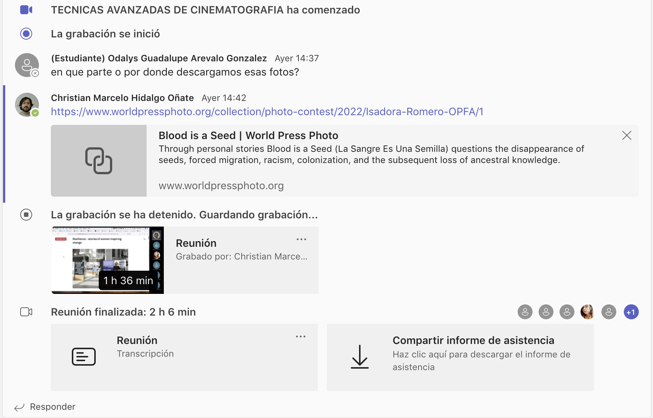Click the transcript document icon
This screenshot has width=653, height=418.
pyautogui.click(x=84, y=357)
